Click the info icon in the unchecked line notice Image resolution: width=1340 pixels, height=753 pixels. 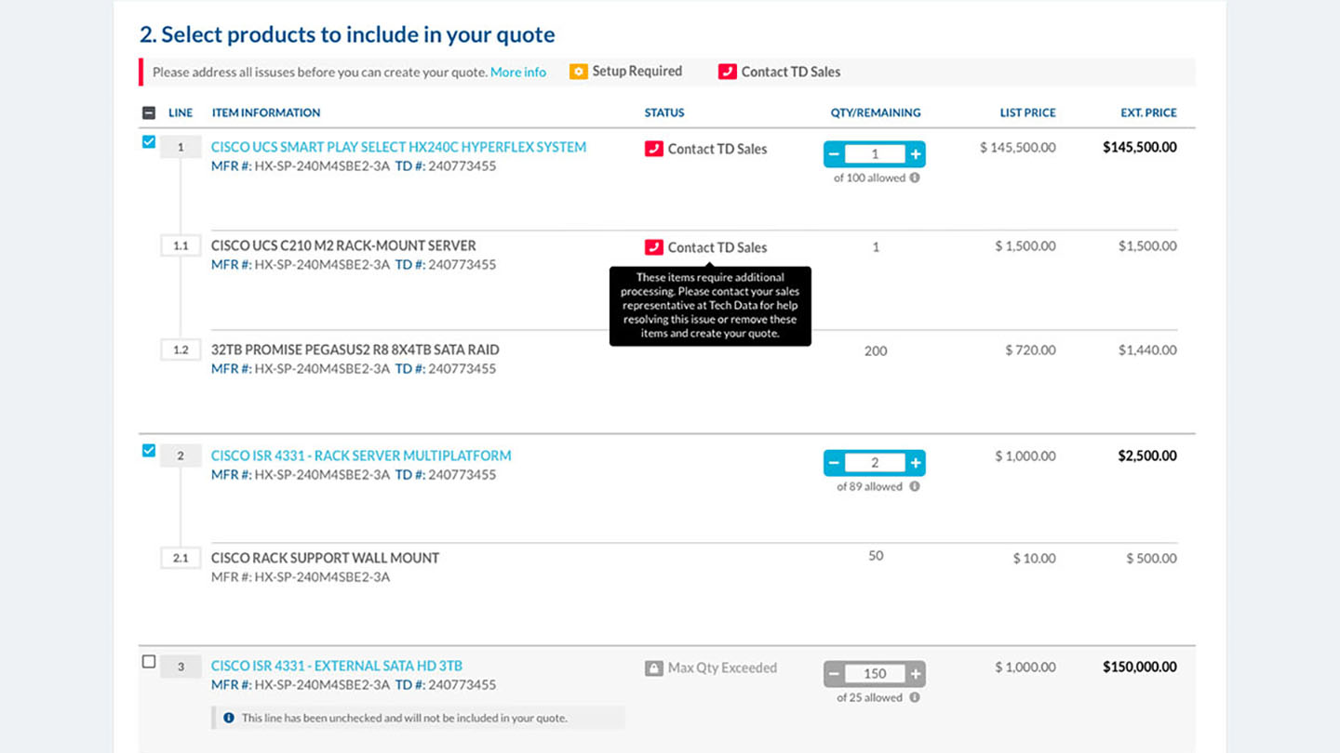pos(229,718)
